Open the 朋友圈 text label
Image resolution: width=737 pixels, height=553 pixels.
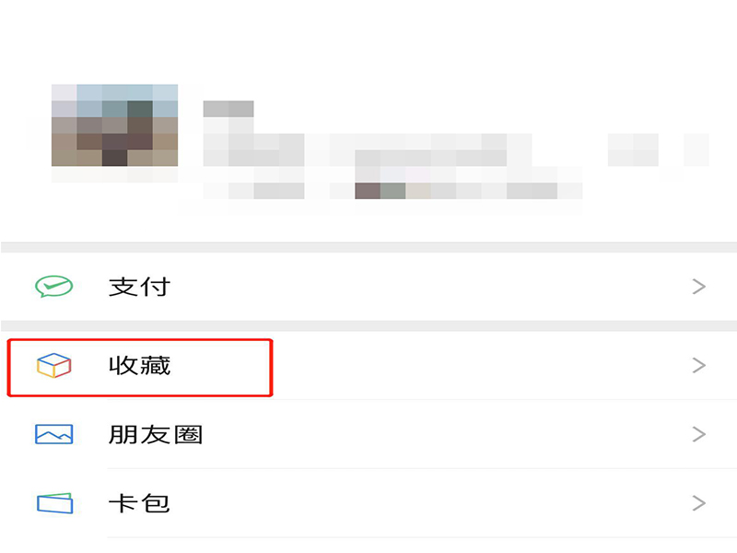pyautogui.click(x=156, y=434)
